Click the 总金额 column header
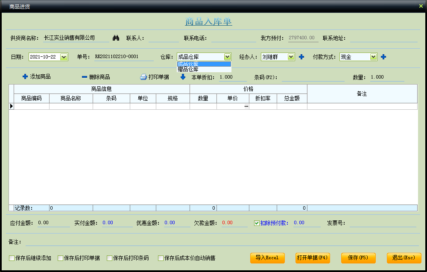Image resolution: width=427 pixels, height=272 pixels. (x=292, y=98)
